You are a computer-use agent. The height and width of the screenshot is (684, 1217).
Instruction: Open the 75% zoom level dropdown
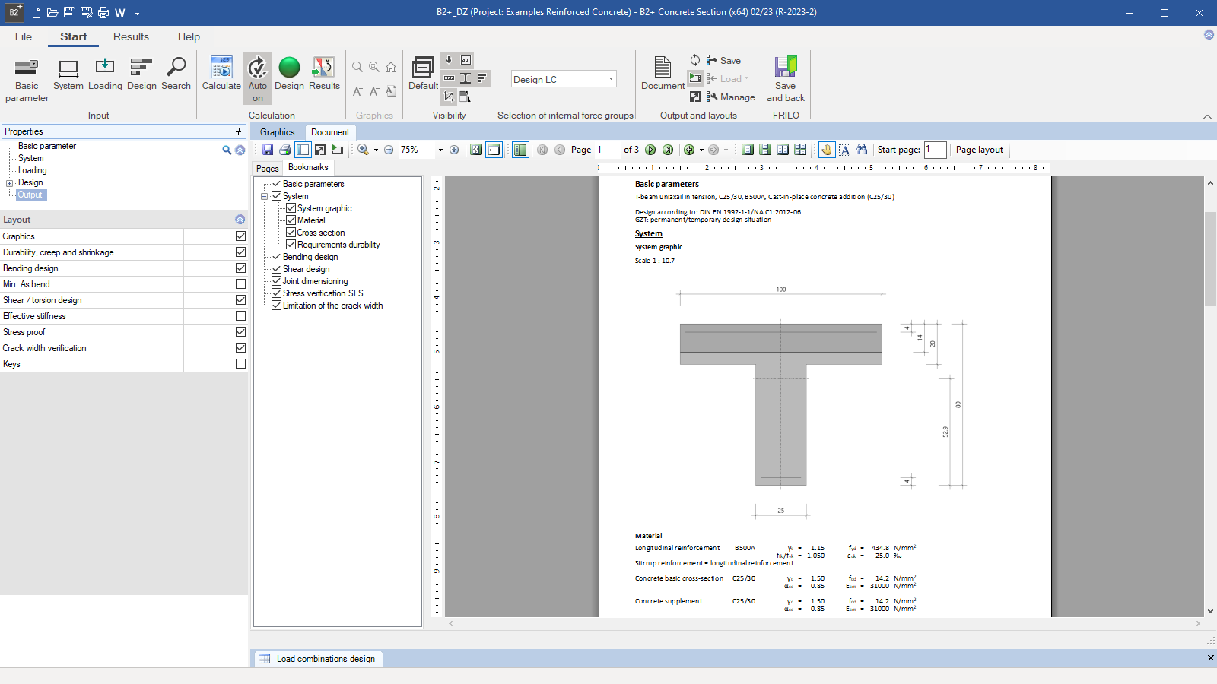(x=440, y=150)
